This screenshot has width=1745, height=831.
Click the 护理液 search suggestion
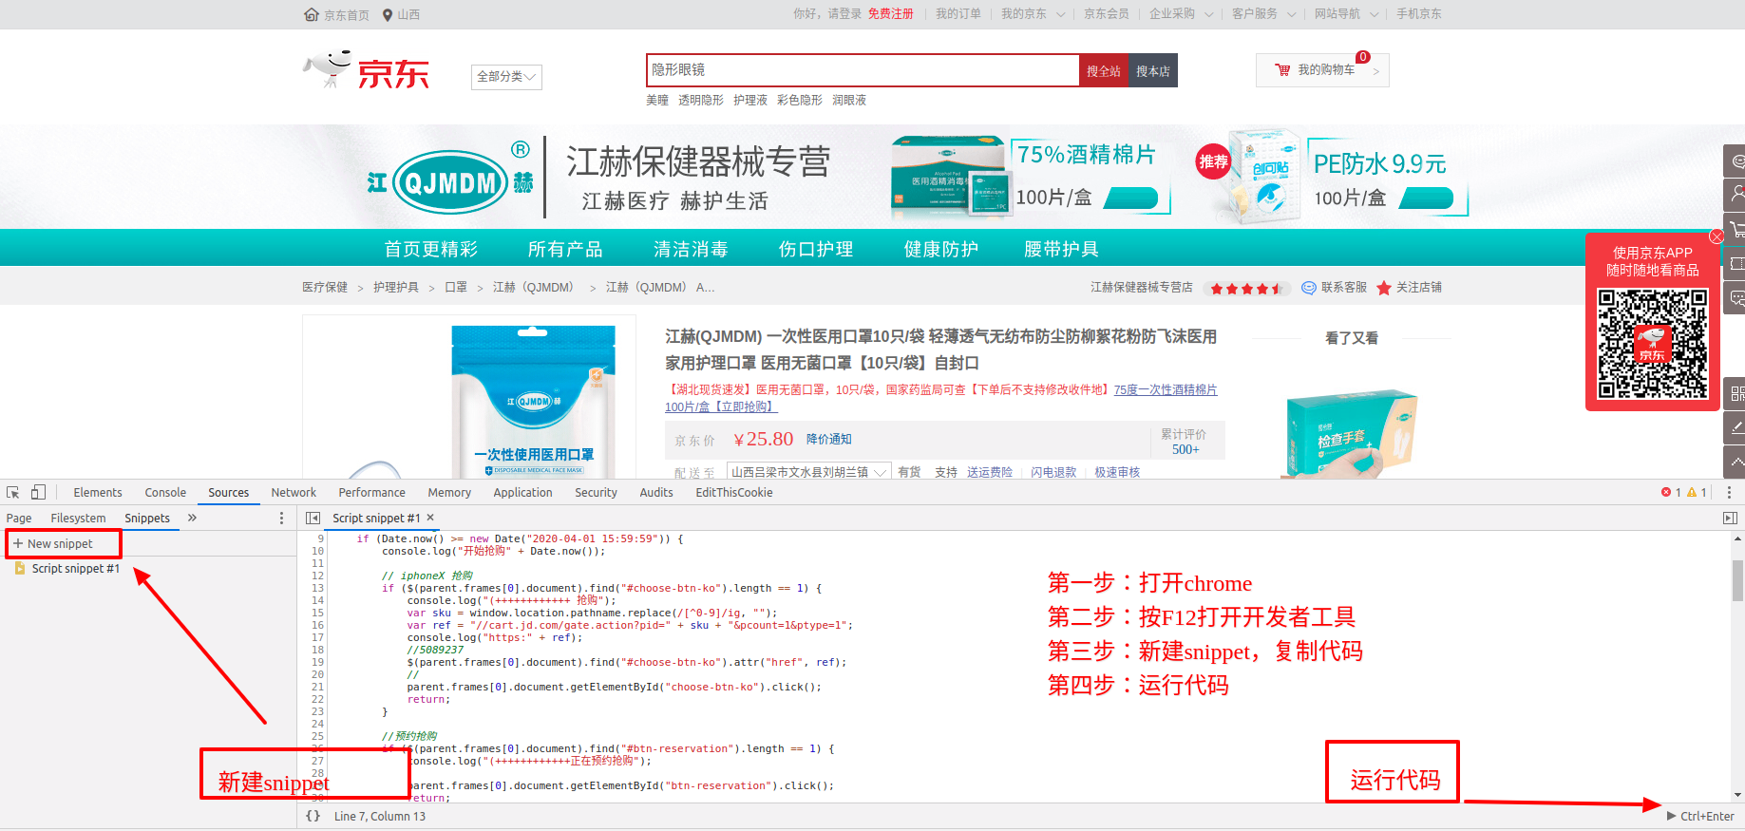click(x=750, y=100)
